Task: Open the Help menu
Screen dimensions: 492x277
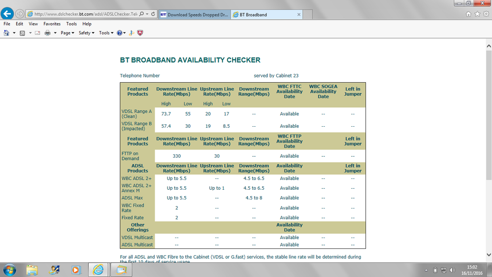Action: pos(87,24)
